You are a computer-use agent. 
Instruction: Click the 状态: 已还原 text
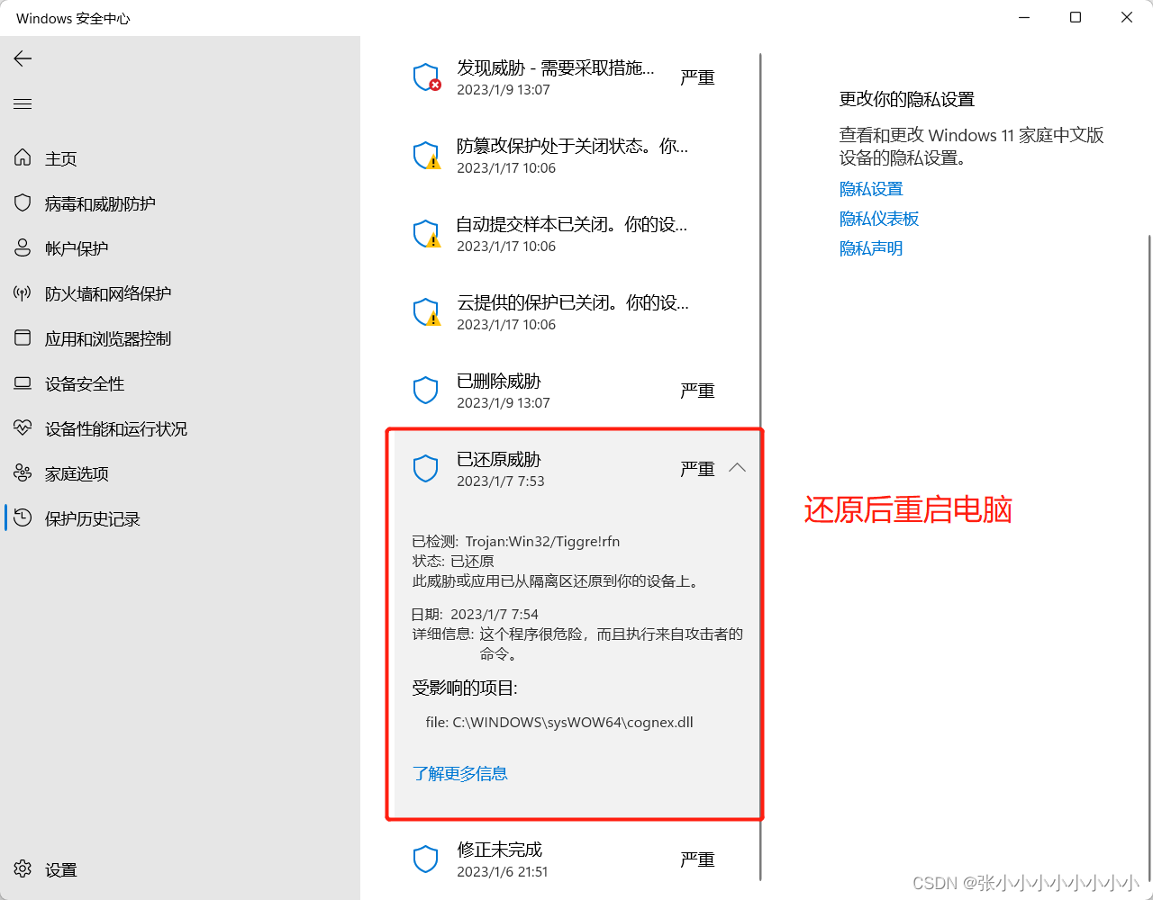click(x=453, y=561)
